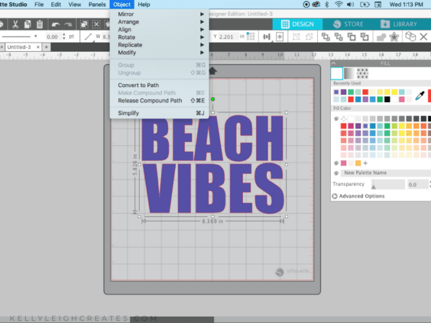Click the Cut scissors icon
431x323 pixels.
coord(15,25)
